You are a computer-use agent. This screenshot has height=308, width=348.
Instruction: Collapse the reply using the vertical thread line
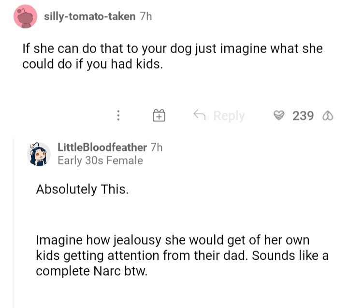14,222
